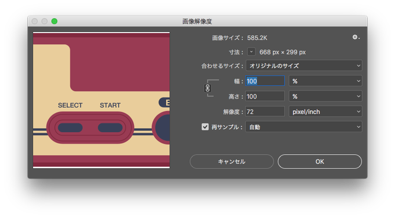
Task: Open the 寸法 units dropdown arrow
Action: pos(251,52)
